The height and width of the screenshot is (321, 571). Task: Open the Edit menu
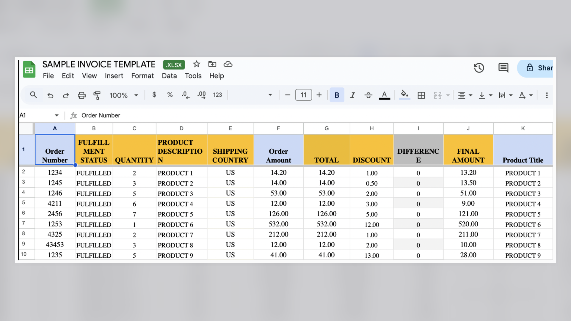pos(68,76)
